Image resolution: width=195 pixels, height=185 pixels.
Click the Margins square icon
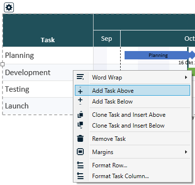tap(80, 152)
